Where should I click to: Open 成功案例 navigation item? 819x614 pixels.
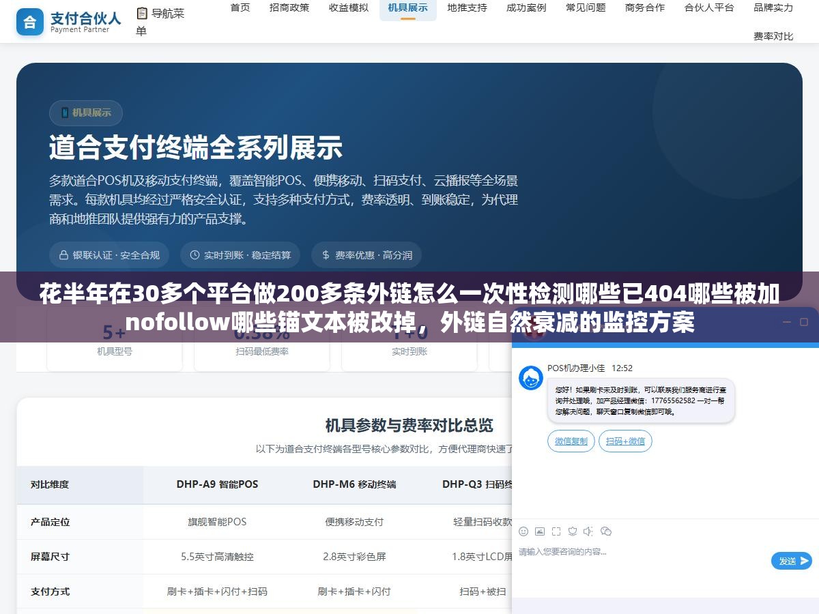526,8
